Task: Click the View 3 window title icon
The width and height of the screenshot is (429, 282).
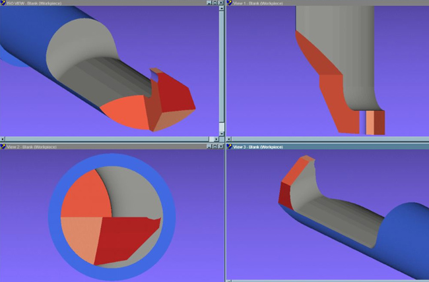Action: click(230, 146)
